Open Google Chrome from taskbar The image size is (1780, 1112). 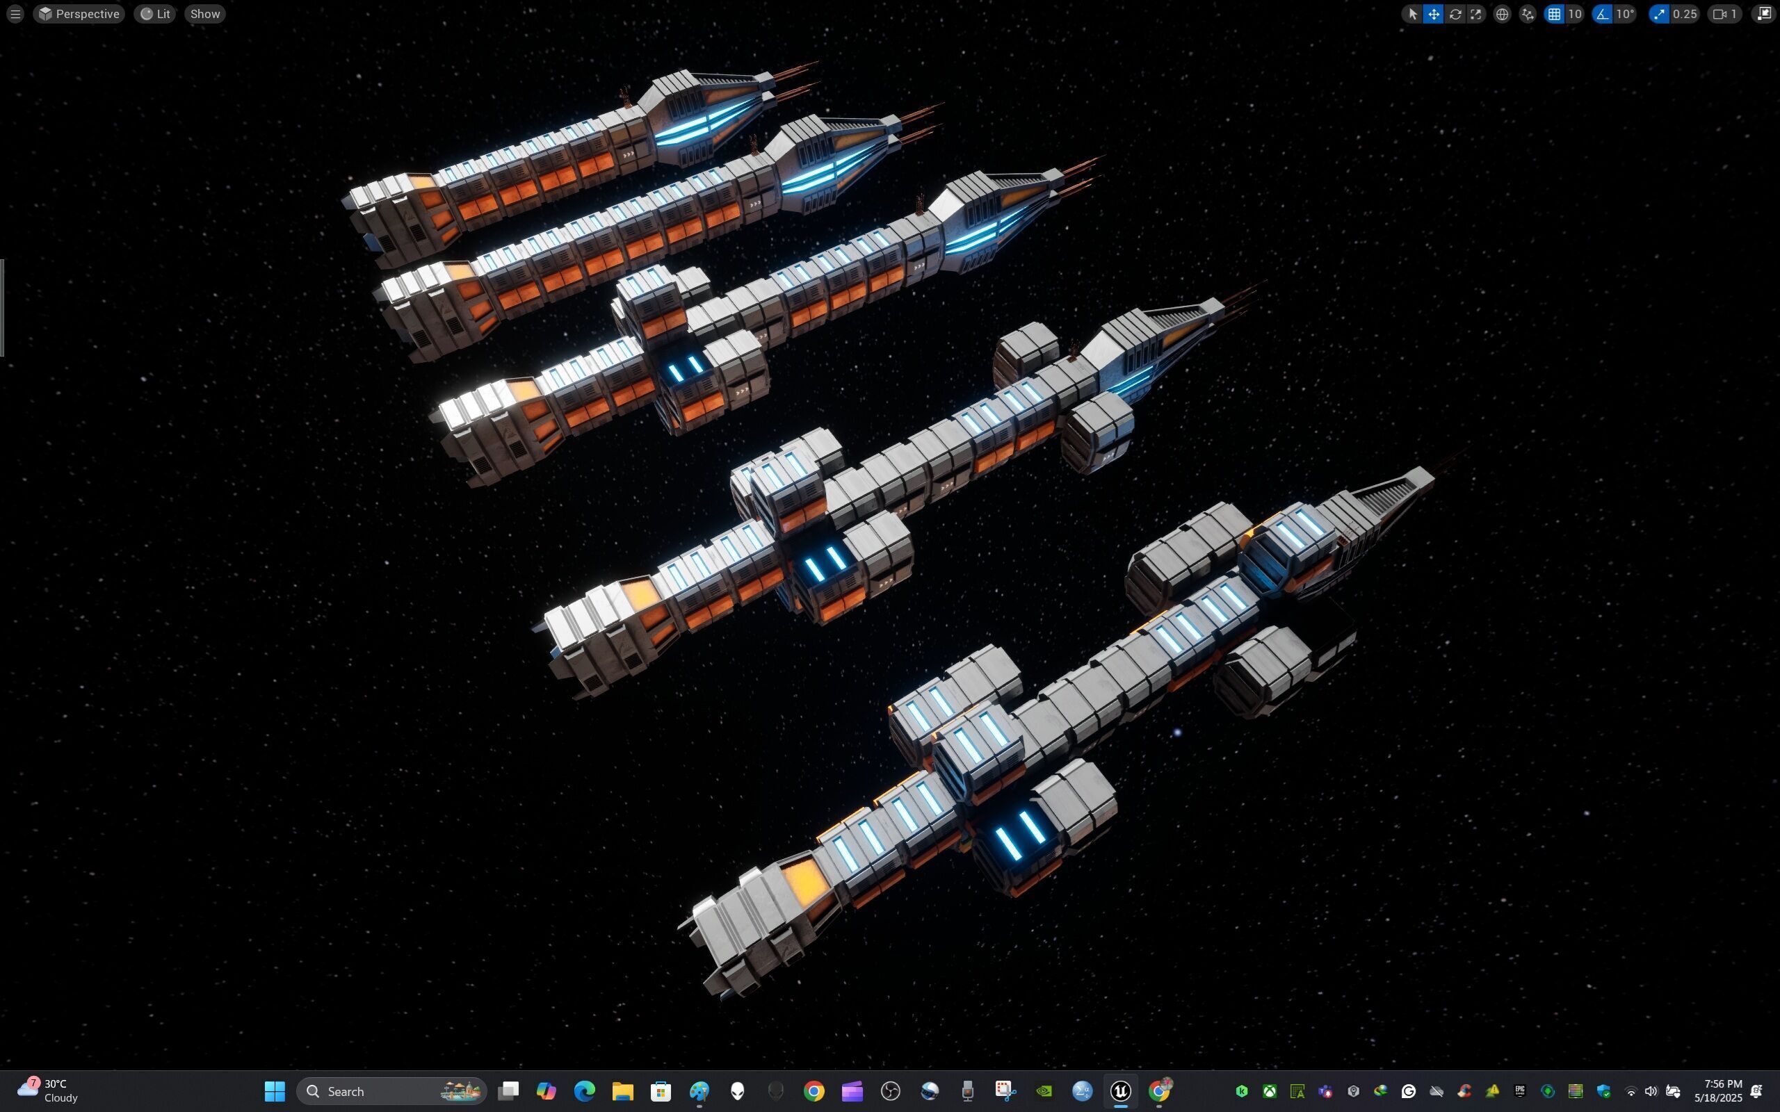tap(814, 1091)
